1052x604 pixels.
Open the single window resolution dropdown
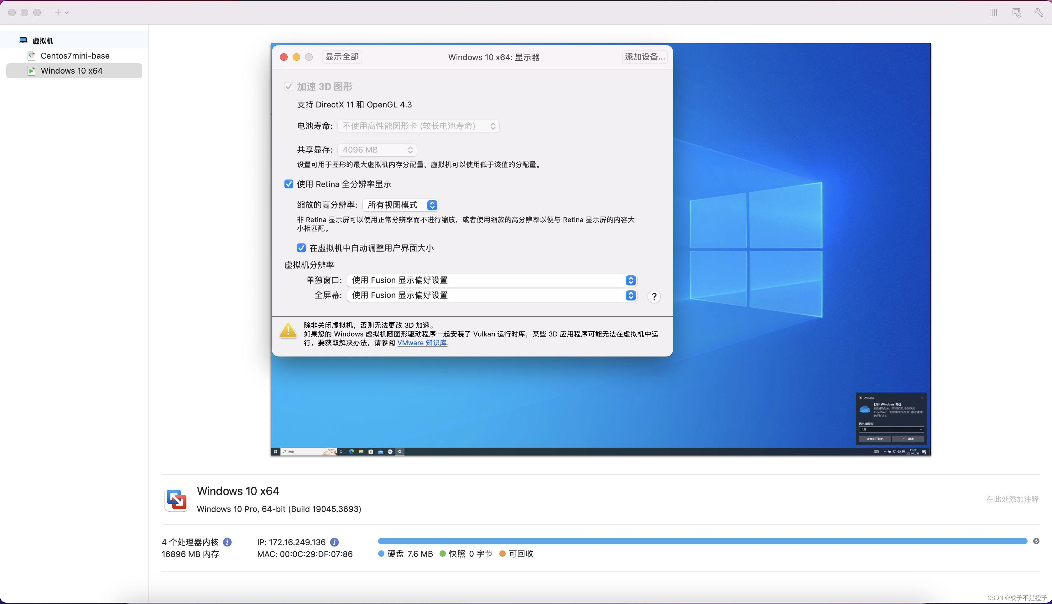tap(492, 280)
